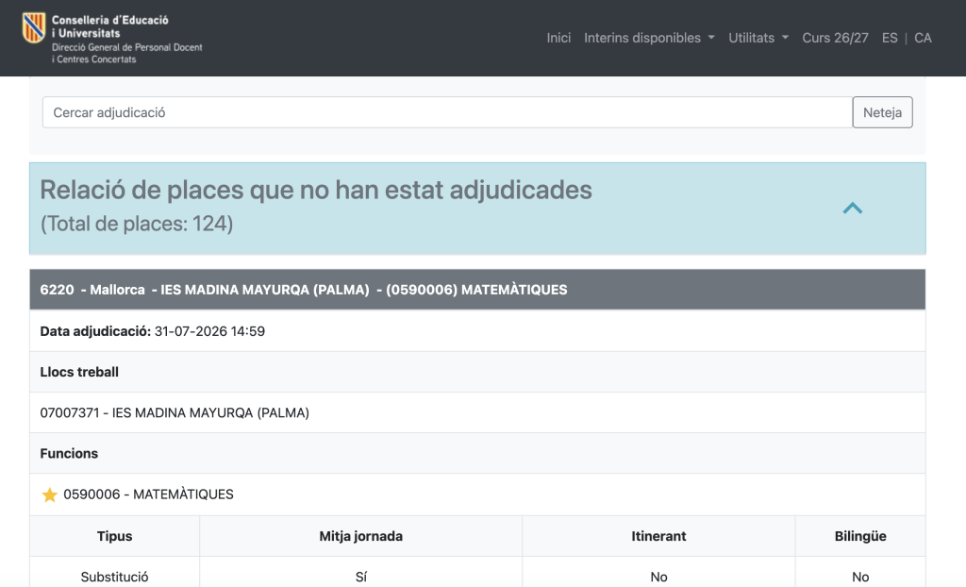Click the Llocs treball label
The width and height of the screenshot is (966, 587).
(79, 372)
